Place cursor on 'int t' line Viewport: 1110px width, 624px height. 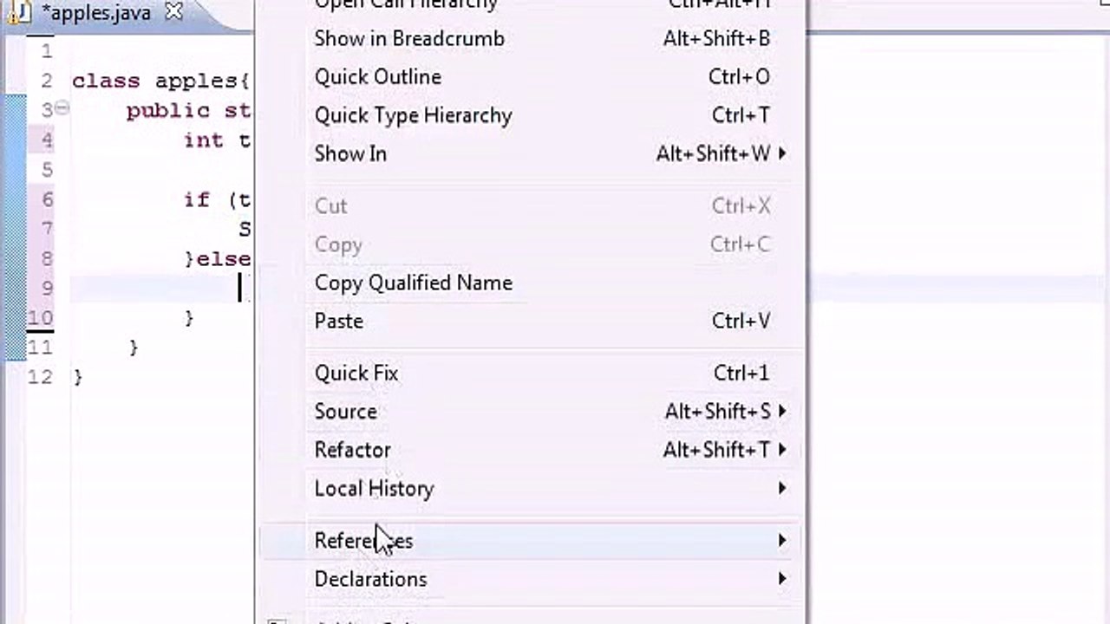(218, 140)
